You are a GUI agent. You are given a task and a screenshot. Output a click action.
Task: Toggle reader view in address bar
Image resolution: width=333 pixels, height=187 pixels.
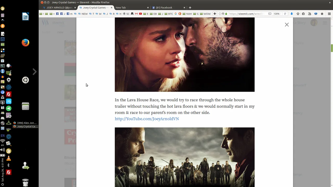[270, 14]
